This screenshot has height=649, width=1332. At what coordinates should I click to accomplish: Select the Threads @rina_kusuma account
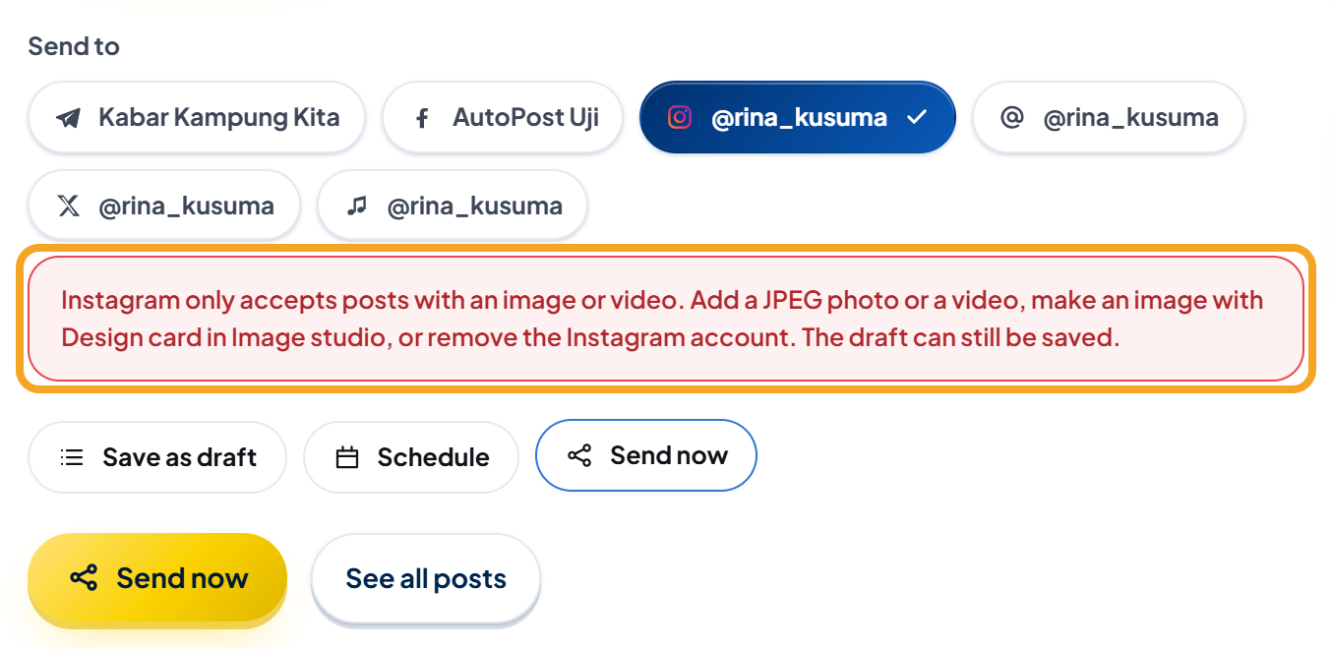coord(1109,118)
